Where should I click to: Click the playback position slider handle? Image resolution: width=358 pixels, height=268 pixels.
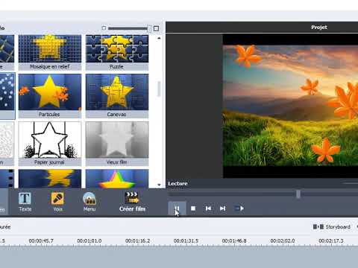click(298, 194)
